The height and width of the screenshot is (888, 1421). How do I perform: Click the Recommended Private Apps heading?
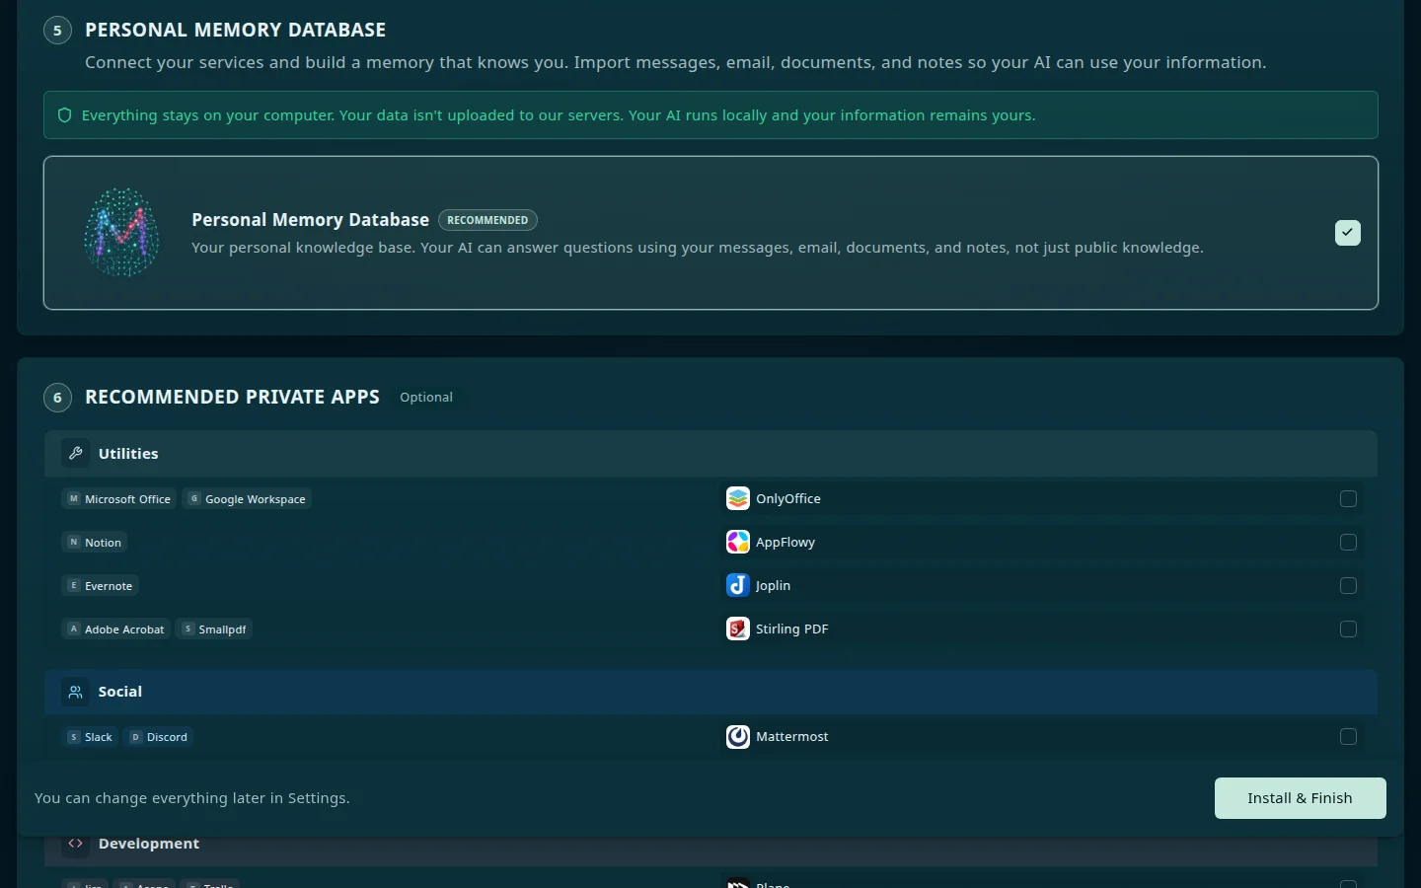coord(233,397)
